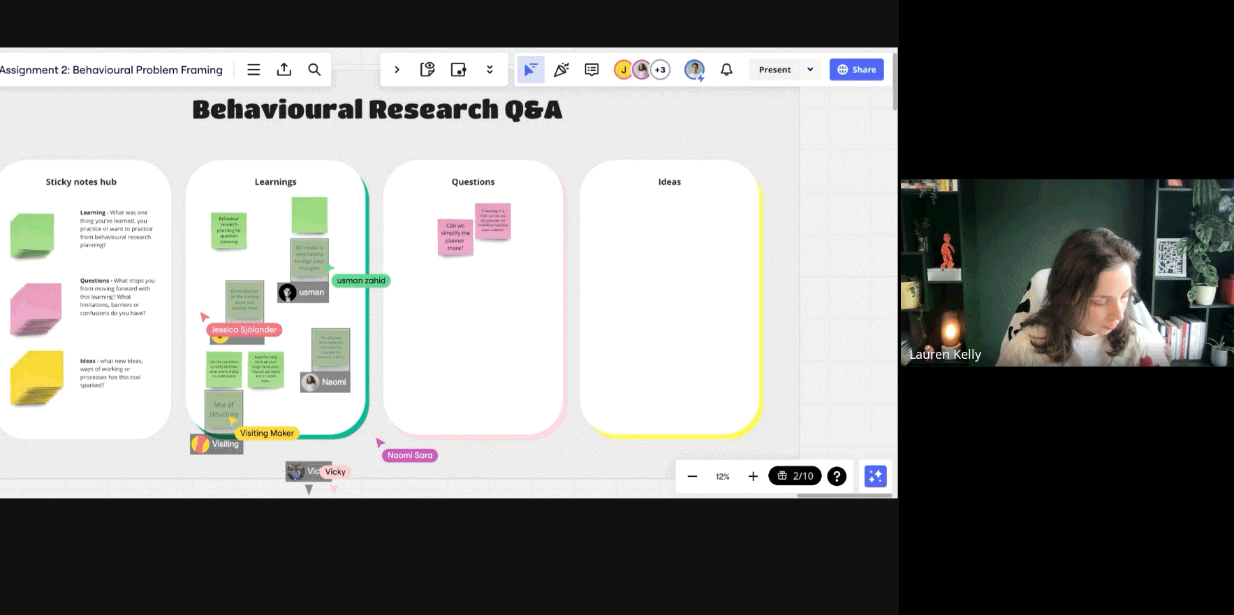Viewport: 1234px width, 615px height.
Task: Expand more tools double chevron
Action: pos(490,70)
